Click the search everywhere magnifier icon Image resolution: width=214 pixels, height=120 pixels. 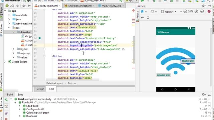pyautogui.click(x=208, y=1)
